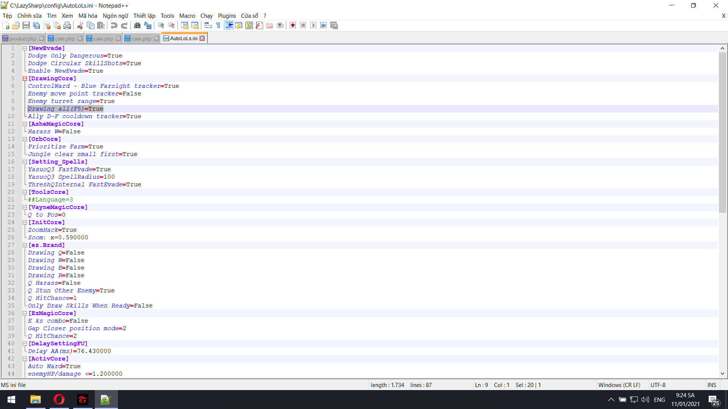This screenshot has height=409, width=728.
Task: Collapse the [Setting_Spells] section fold
Action: tap(25, 162)
